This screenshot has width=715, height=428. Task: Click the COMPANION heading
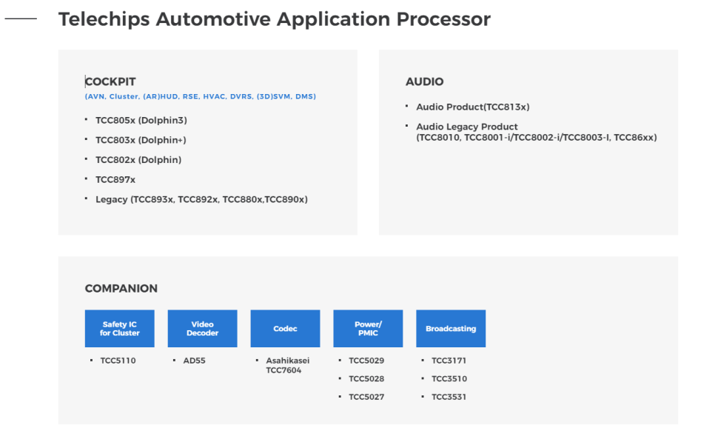[x=121, y=288]
